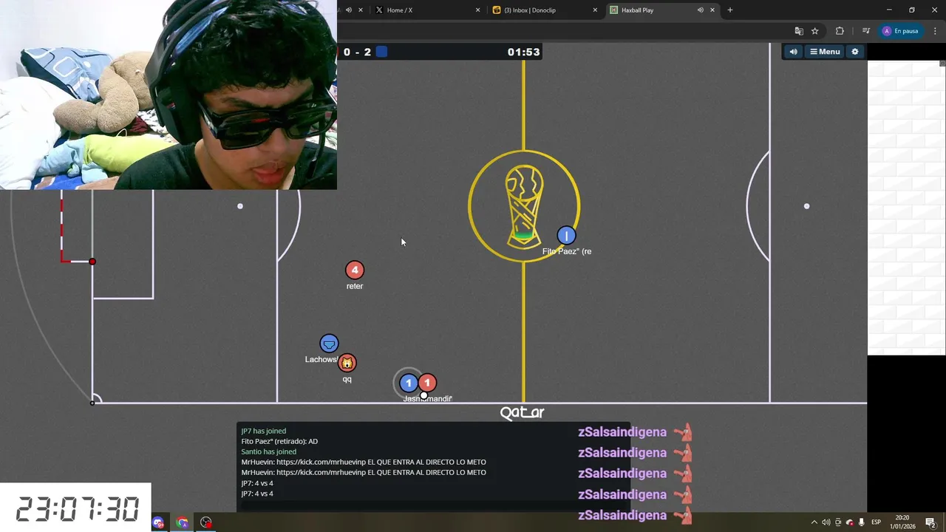The height and width of the screenshot is (532, 946).
Task: Show hidden system tray icons
Action: click(x=814, y=522)
